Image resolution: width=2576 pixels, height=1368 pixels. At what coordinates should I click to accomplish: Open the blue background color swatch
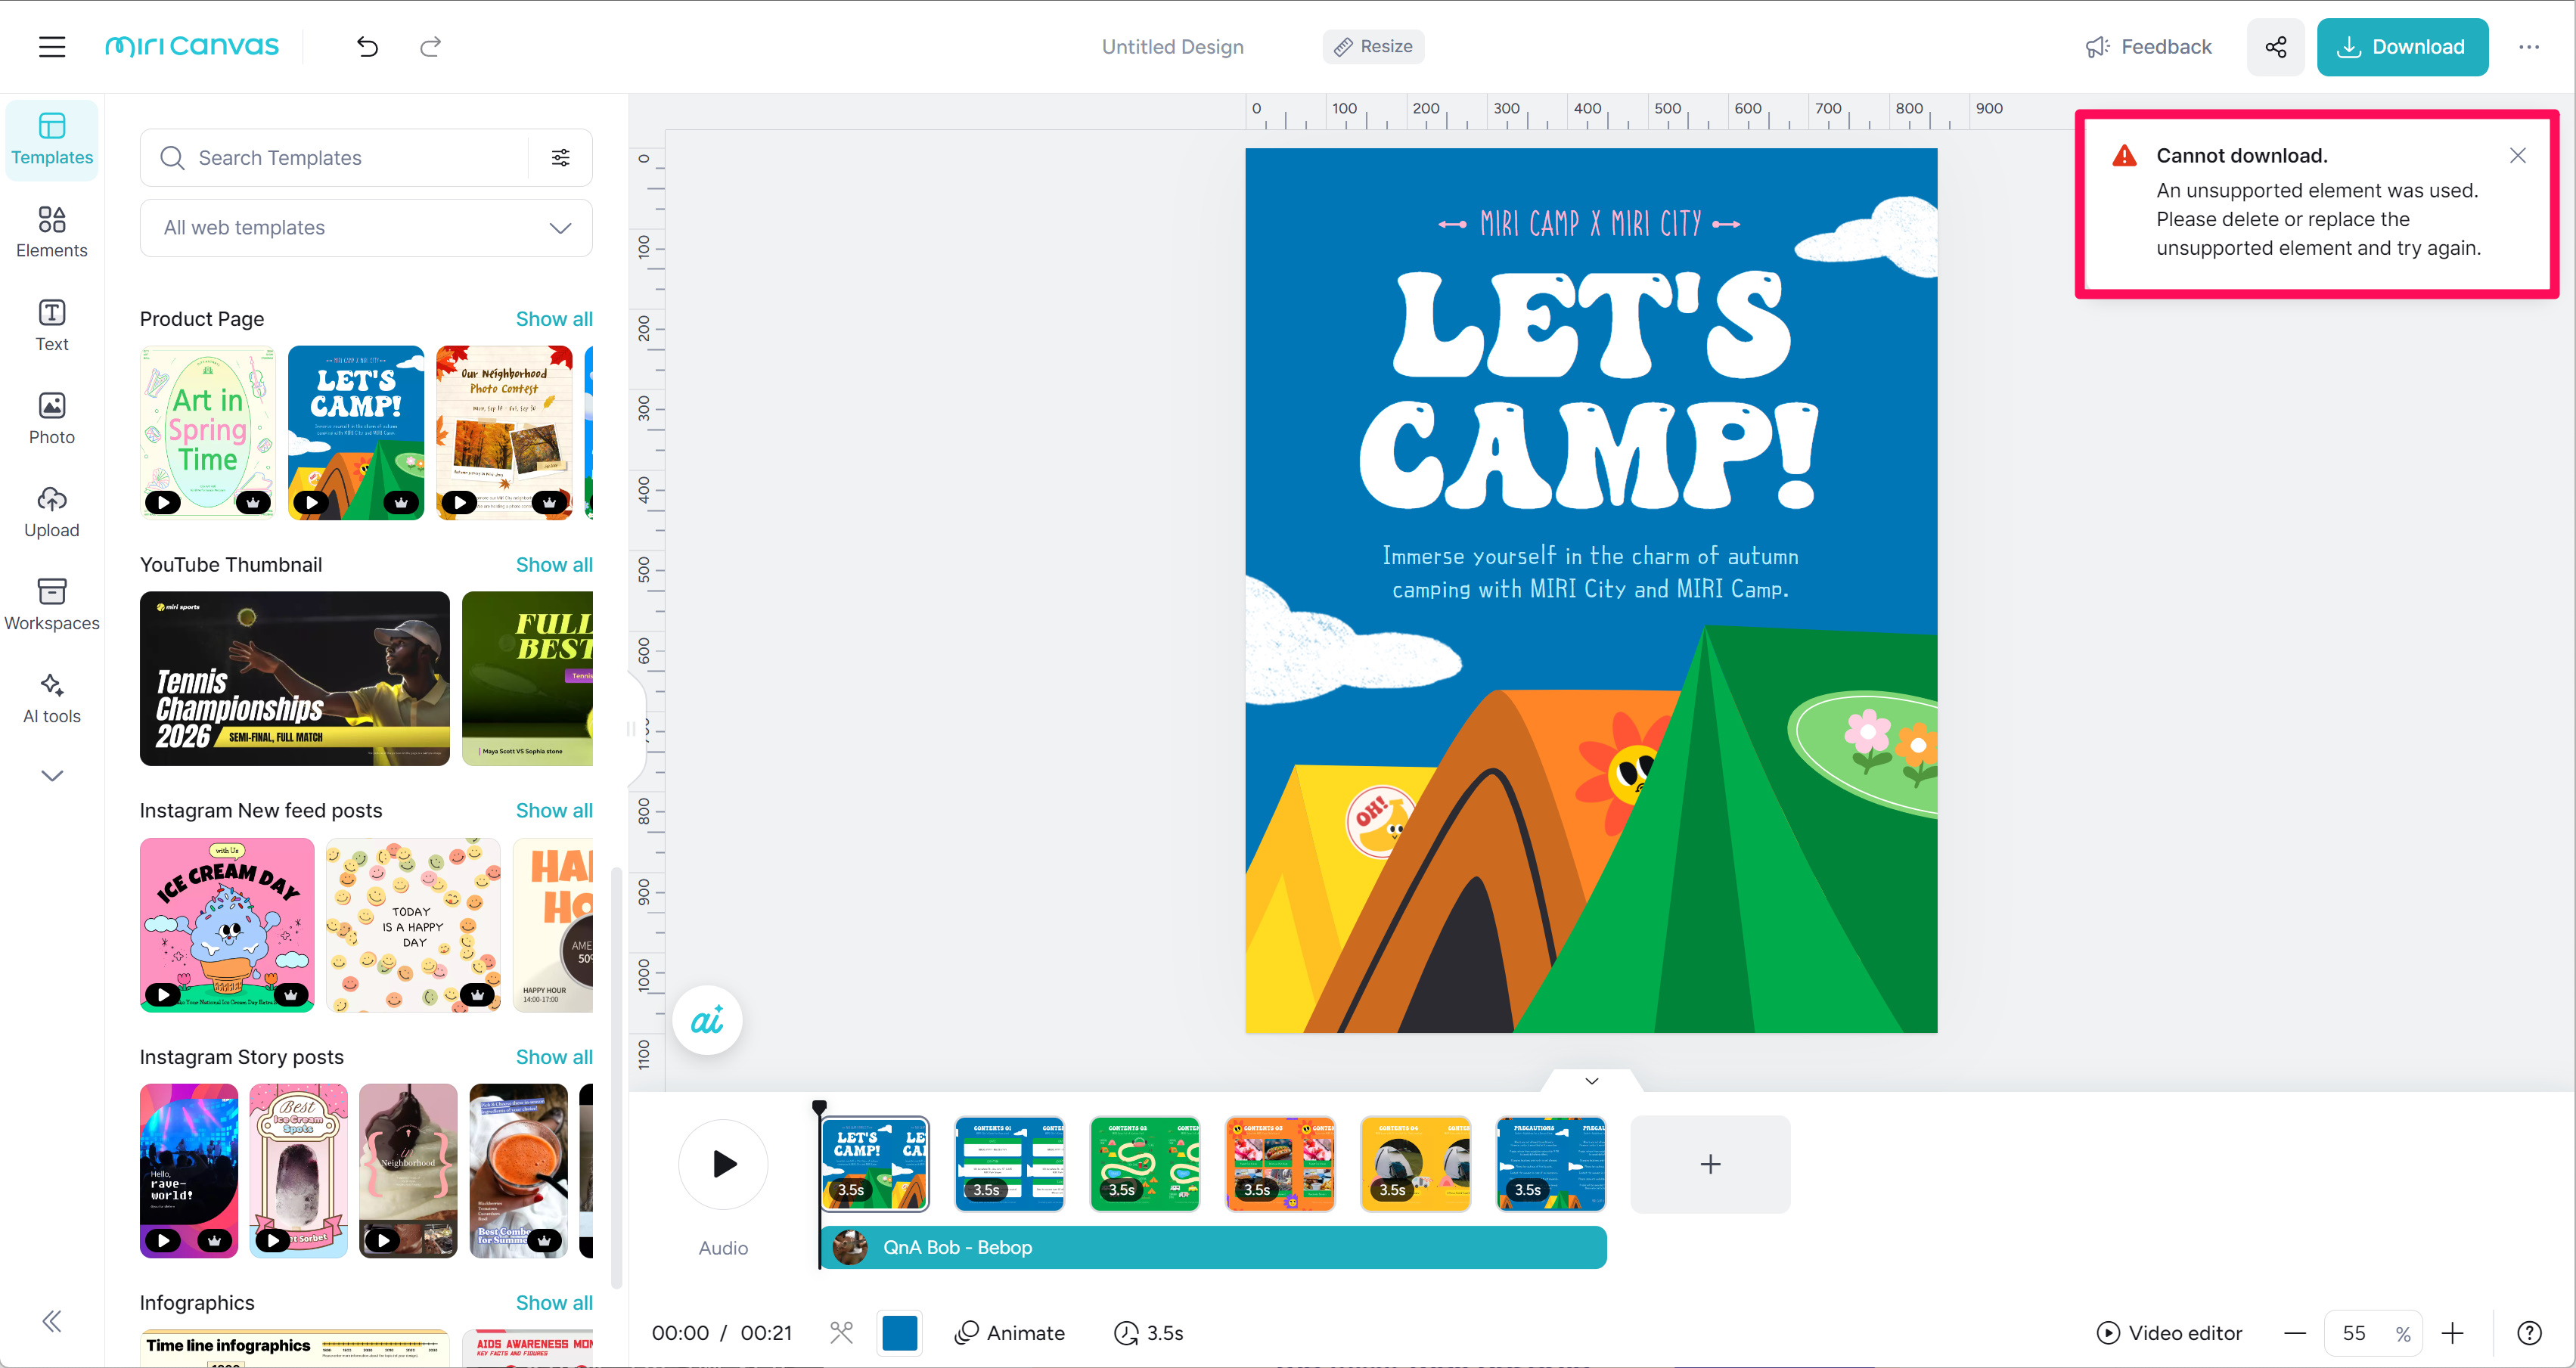(x=899, y=1332)
